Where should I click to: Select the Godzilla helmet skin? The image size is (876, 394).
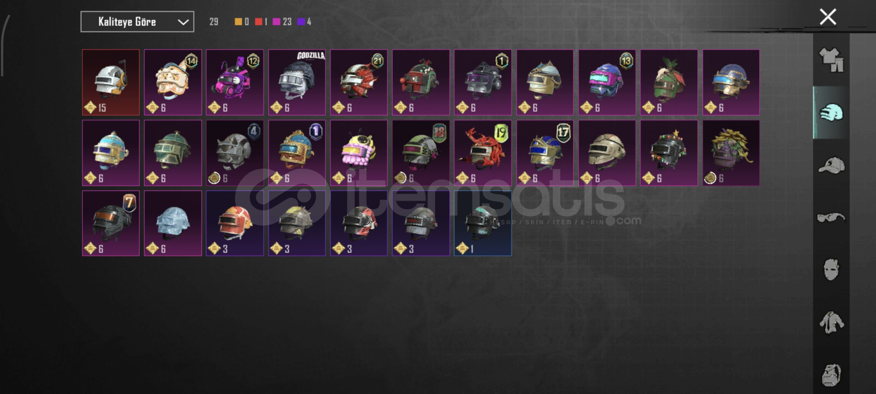(x=297, y=82)
